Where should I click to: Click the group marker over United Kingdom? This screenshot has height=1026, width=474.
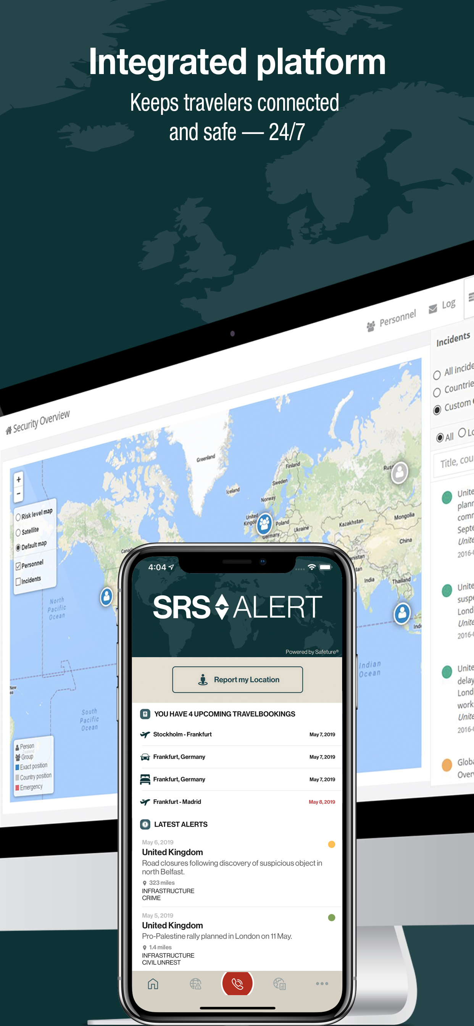(x=264, y=524)
